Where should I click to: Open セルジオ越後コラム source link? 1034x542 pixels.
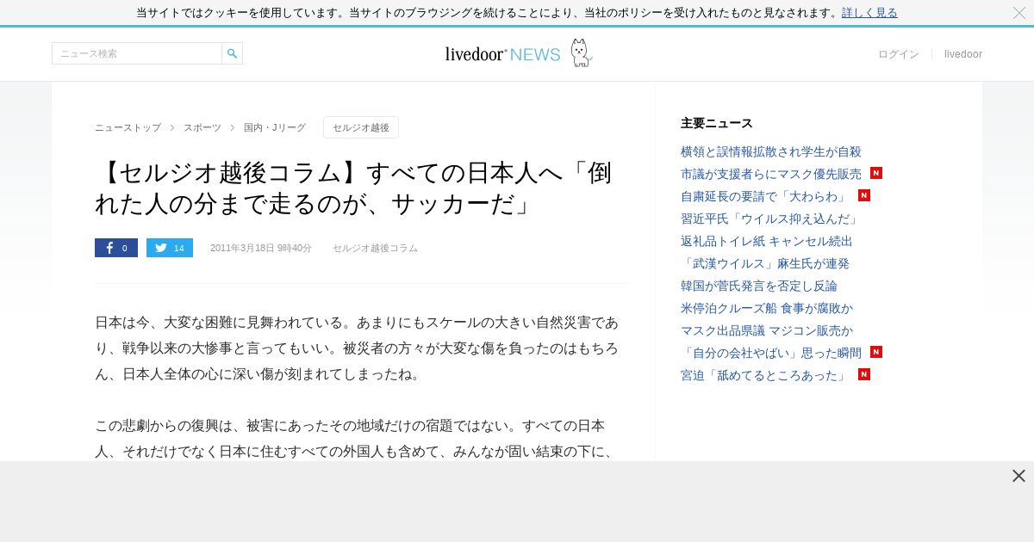375,248
